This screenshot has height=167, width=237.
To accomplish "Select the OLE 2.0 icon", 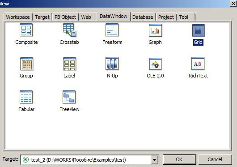I will (155, 64).
